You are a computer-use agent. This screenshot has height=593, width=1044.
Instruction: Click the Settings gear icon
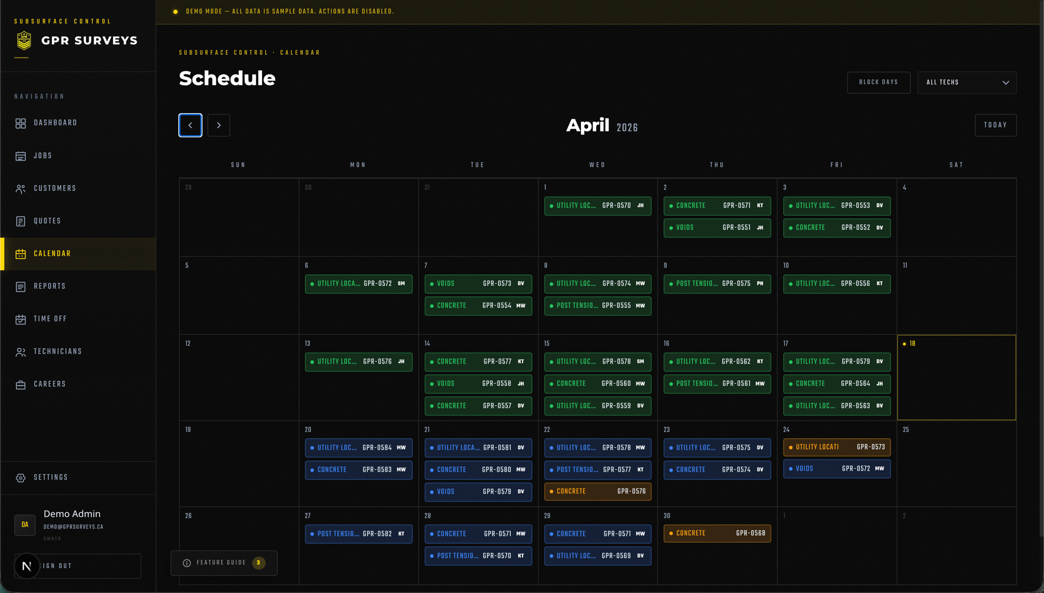(x=20, y=478)
